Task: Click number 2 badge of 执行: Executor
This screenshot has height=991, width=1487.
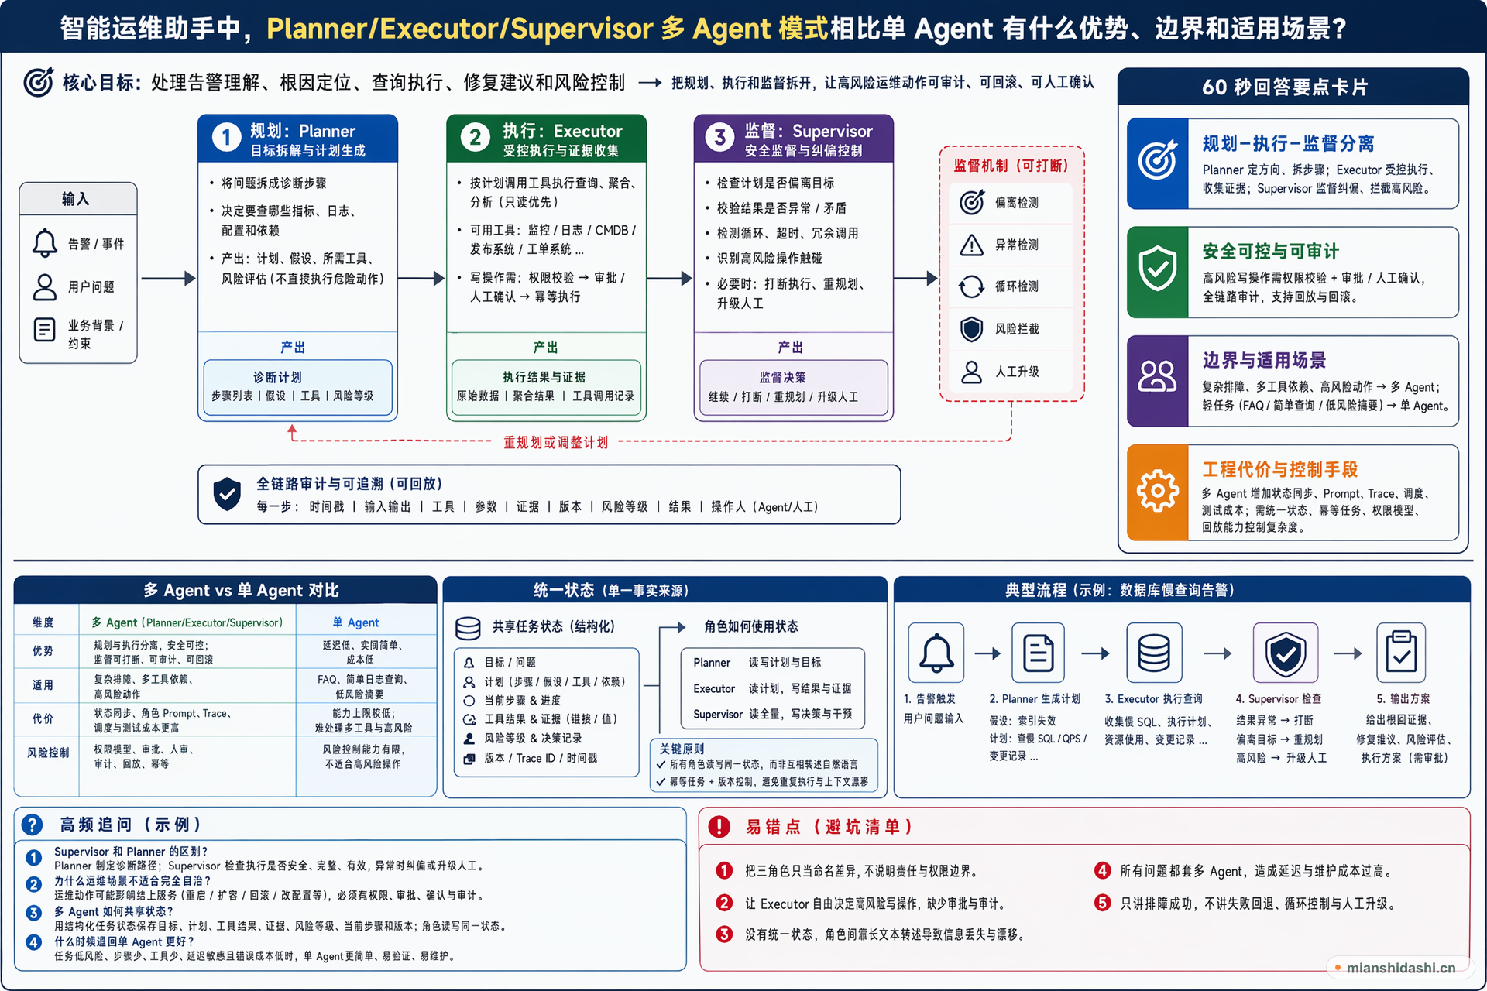Action: pyautogui.click(x=475, y=138)
